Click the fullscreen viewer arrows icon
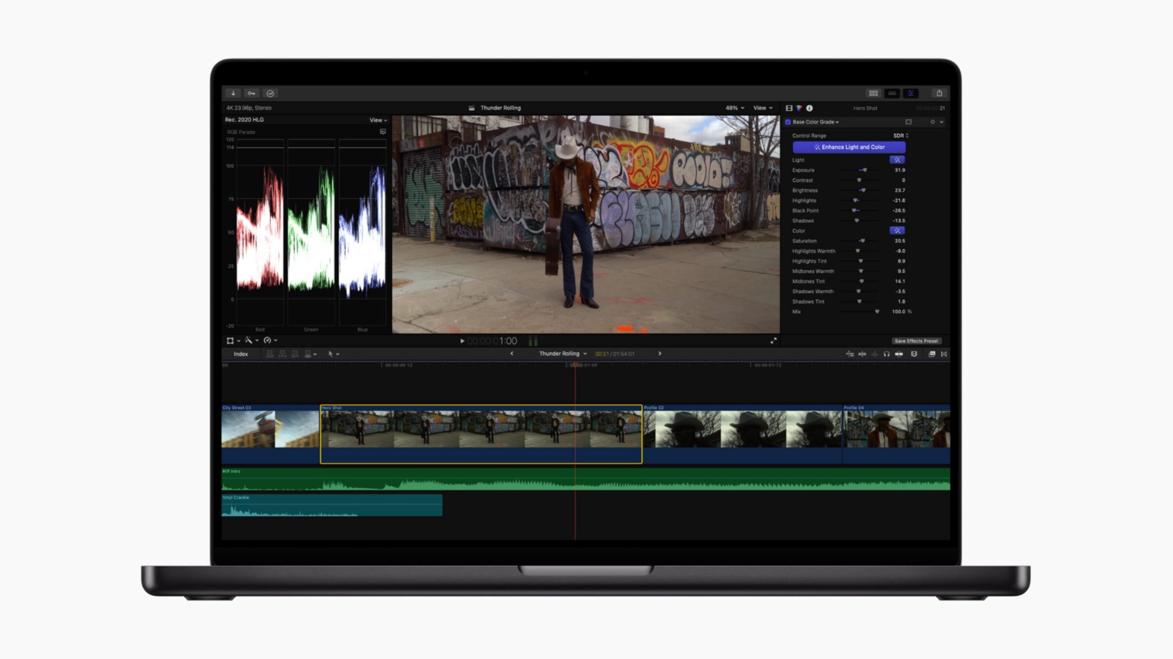The width and height of the screenshot is (1173, 659). coord(773,341)
